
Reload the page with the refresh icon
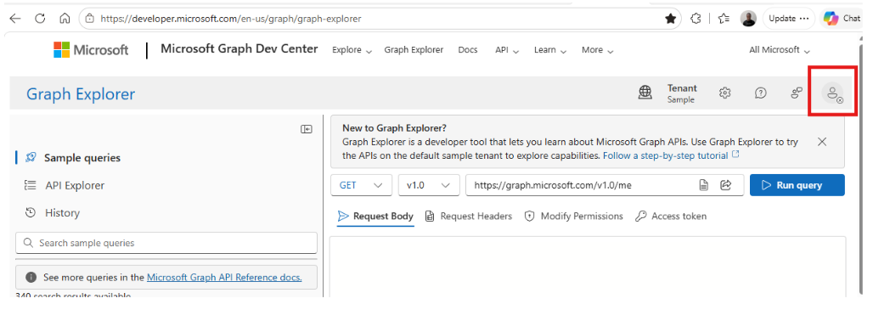pyautogui.click(x=40, y=18)
